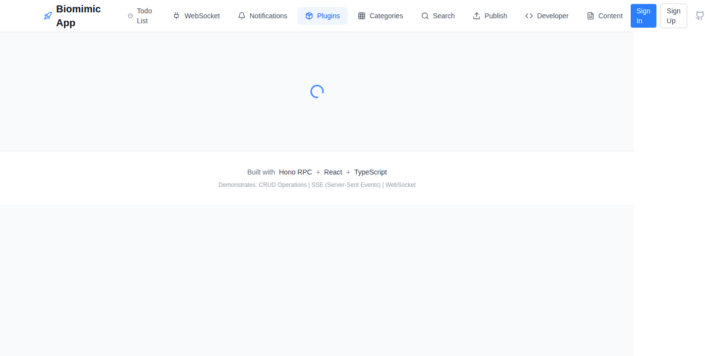Screen dimensions: 705x356
Task: Click the Developer code brackets icon
Action: click(529, 16)
